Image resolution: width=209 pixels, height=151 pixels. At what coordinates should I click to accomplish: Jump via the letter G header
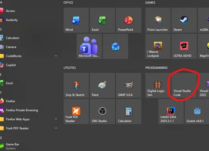click(x=1, y=137)
